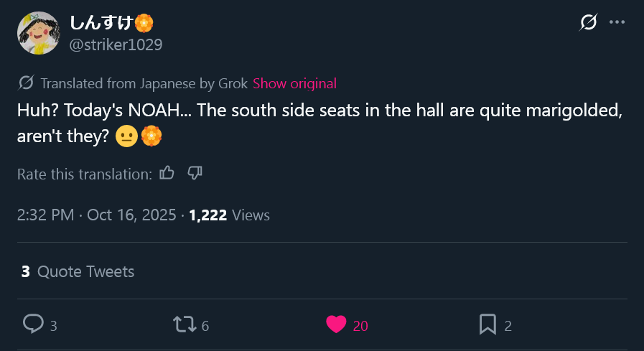Image resolution: width=644 pixels, height=351 pixels.
Task: Click the user's profile avatar
Action: coord(38,33)
